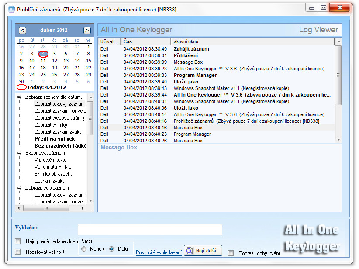Select Zobrazit textový záznam under dle datumu

(x=59, y=104)
